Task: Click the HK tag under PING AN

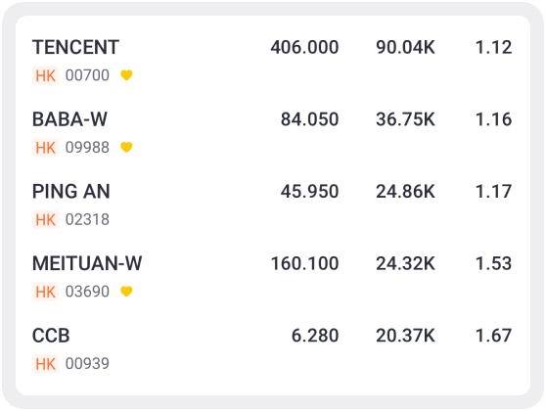Action: 45,219
